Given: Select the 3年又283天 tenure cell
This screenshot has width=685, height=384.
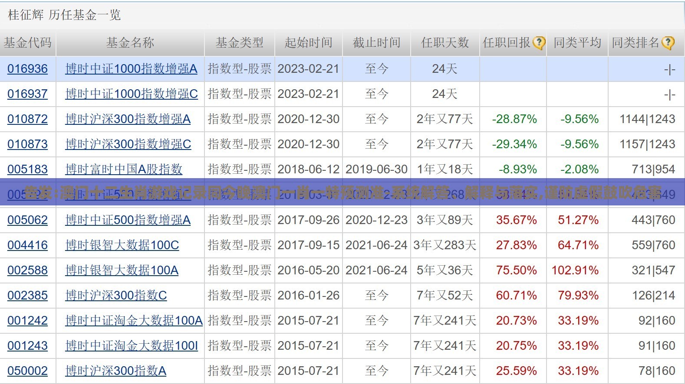Looking at the screenshot, I should (445, 245).
